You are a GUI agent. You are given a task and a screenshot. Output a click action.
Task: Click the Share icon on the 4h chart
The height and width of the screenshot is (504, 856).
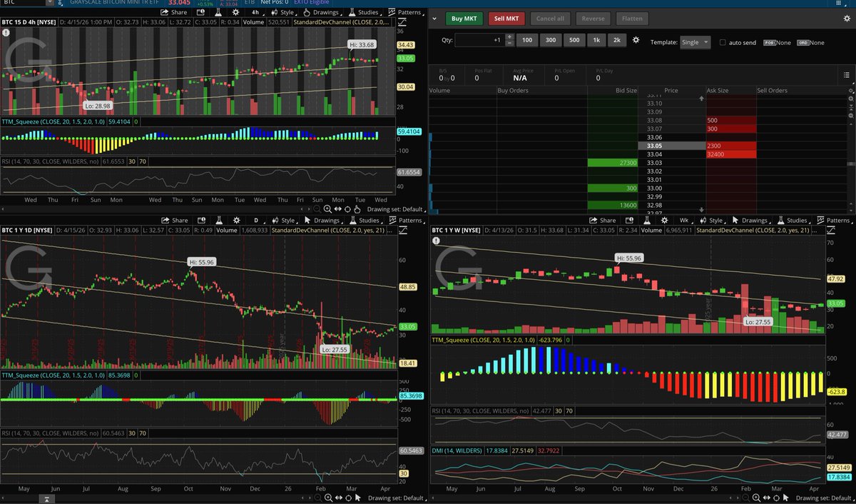point(175,12)
